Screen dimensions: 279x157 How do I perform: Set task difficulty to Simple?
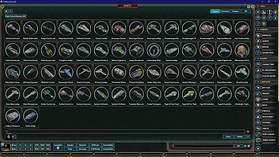click(70, 145)
